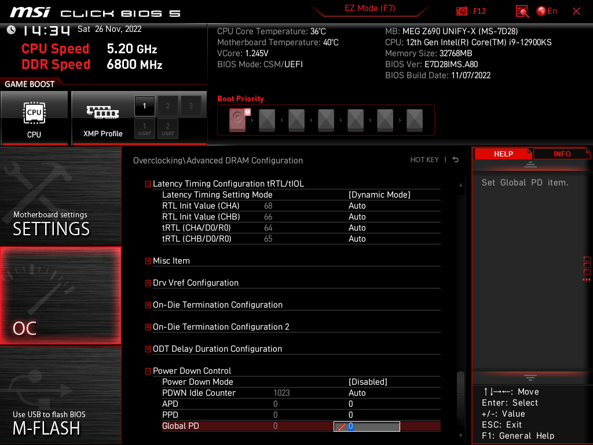Screen dimensions: 593x445
Task: Toggle the CPU Game Boost button
Action: click(34, 118)
